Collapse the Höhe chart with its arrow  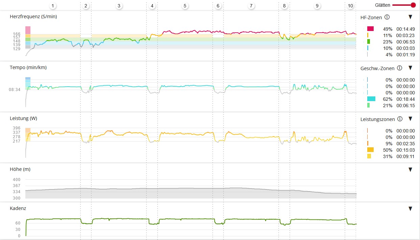pyautogui.click(x=410, y=170)
